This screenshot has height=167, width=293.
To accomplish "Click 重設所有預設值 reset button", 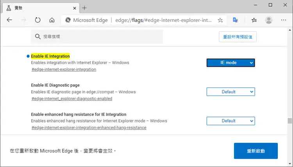I will (238, 37).
